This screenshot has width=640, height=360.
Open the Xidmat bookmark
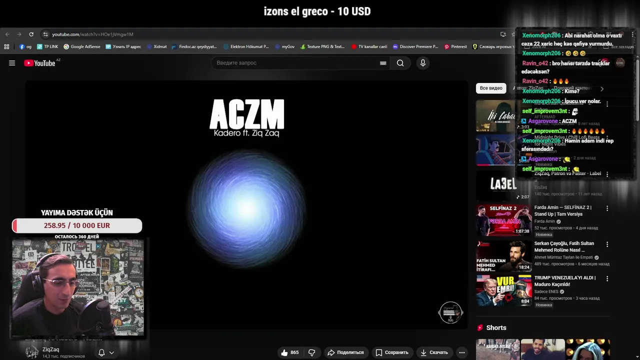pos(157,46)
